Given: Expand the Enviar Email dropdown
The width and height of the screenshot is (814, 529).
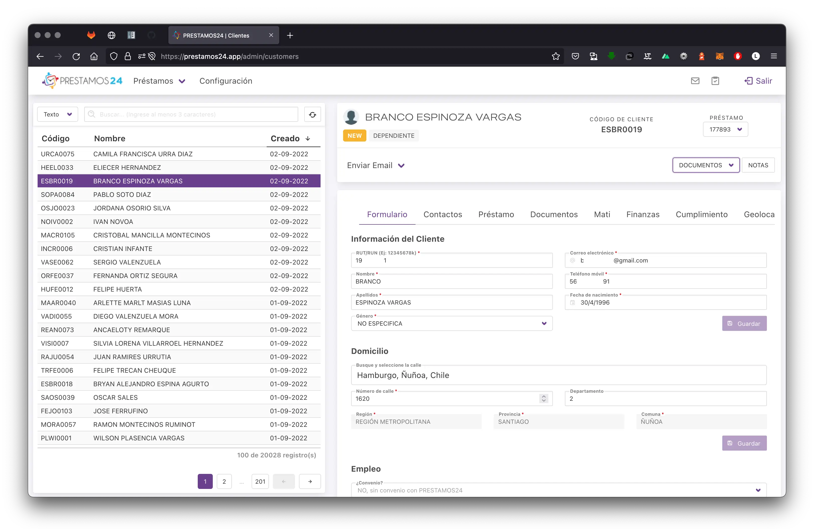Looking at the screenshot, I should (376, 166).
